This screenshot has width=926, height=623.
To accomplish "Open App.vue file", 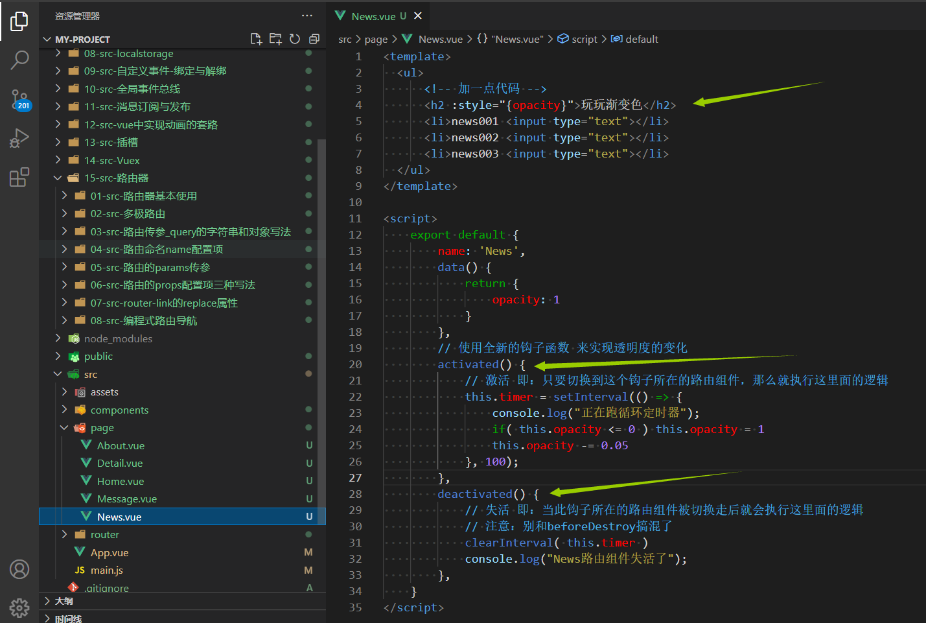I will [x=110, y=552].
